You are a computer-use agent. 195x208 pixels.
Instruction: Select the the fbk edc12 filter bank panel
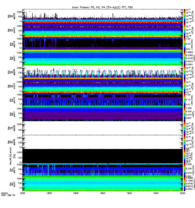coord(102,170)
